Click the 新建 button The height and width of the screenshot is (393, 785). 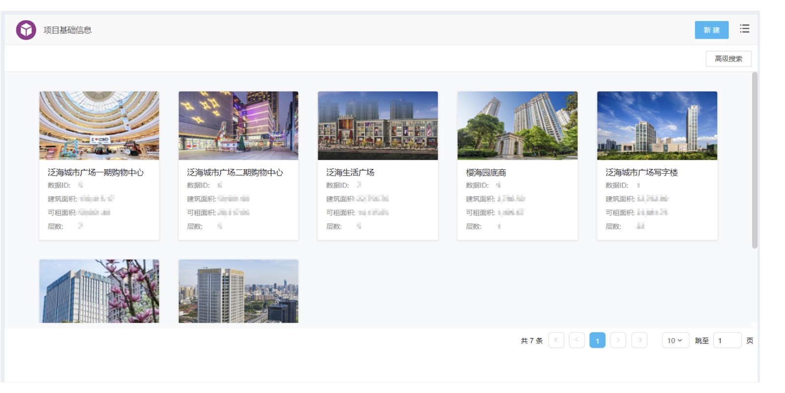(x=711, y=30)
